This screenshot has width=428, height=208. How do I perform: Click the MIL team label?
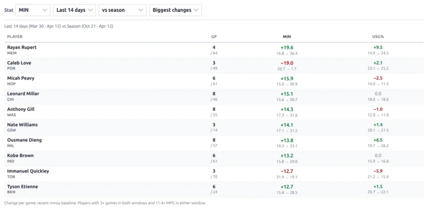10,146
